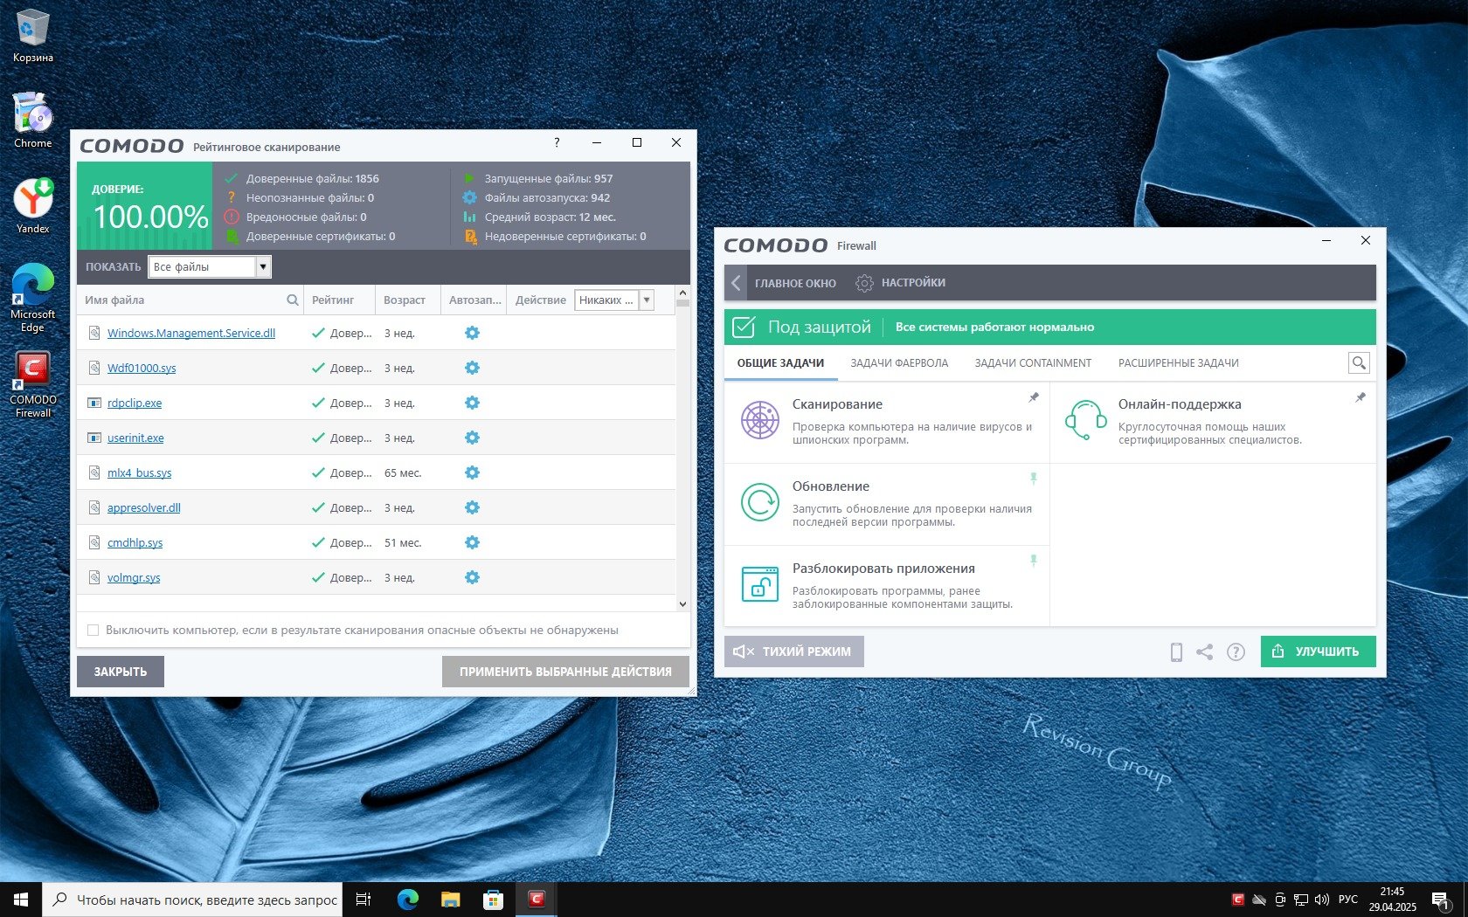Toggle the pin on the Update task

coord(1033,479)
